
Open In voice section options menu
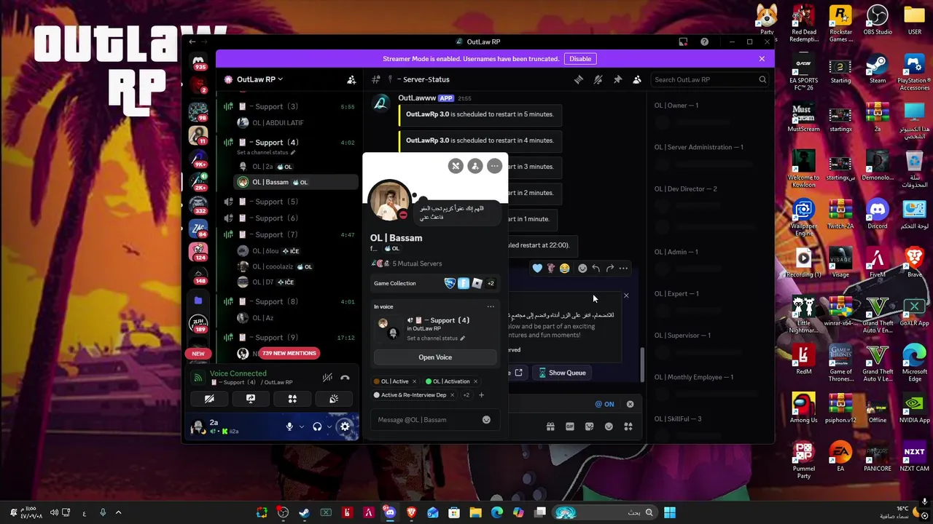(x=491, y=306)
